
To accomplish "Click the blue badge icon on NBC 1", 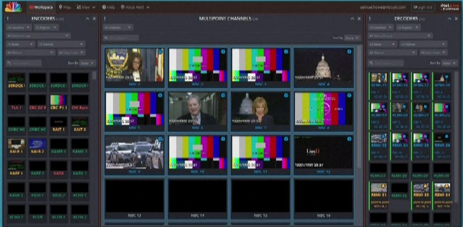I will point(160,52).
